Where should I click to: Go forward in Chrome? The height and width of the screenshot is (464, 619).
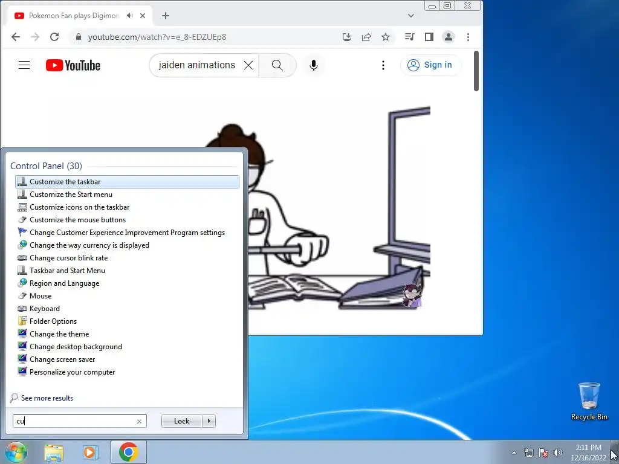click(35, 37)
